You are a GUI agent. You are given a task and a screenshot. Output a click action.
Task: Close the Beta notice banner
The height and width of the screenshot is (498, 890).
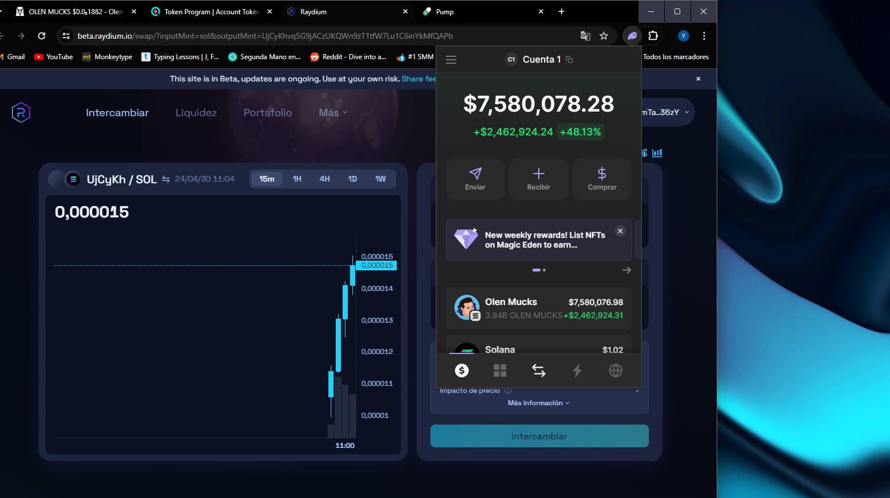(x=698, y=79)
